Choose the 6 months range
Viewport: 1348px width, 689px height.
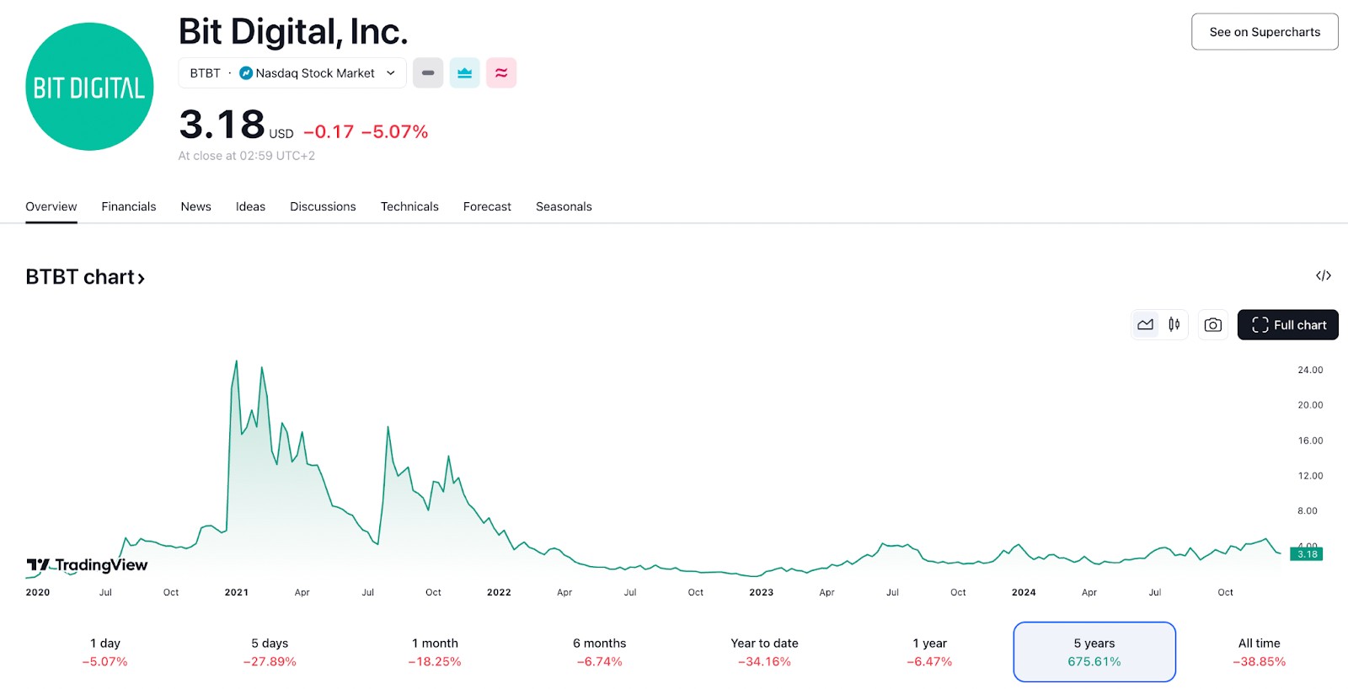click(600, 652)
